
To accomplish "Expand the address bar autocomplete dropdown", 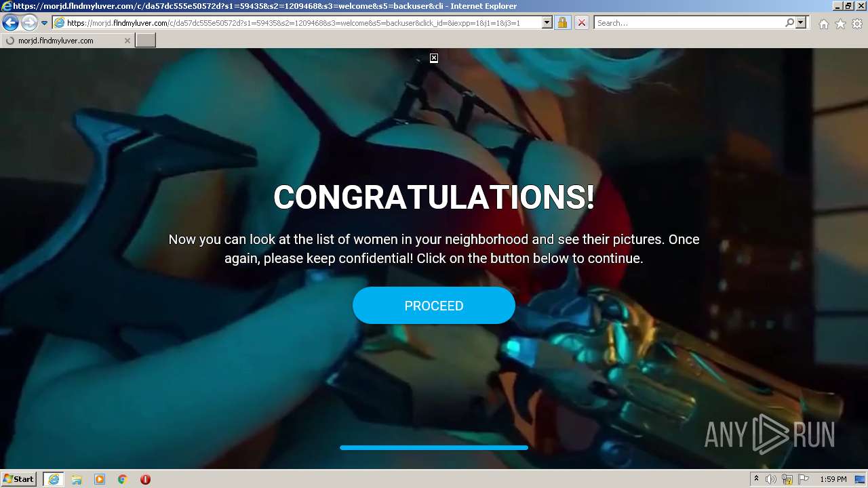I will tap(547, 23).
